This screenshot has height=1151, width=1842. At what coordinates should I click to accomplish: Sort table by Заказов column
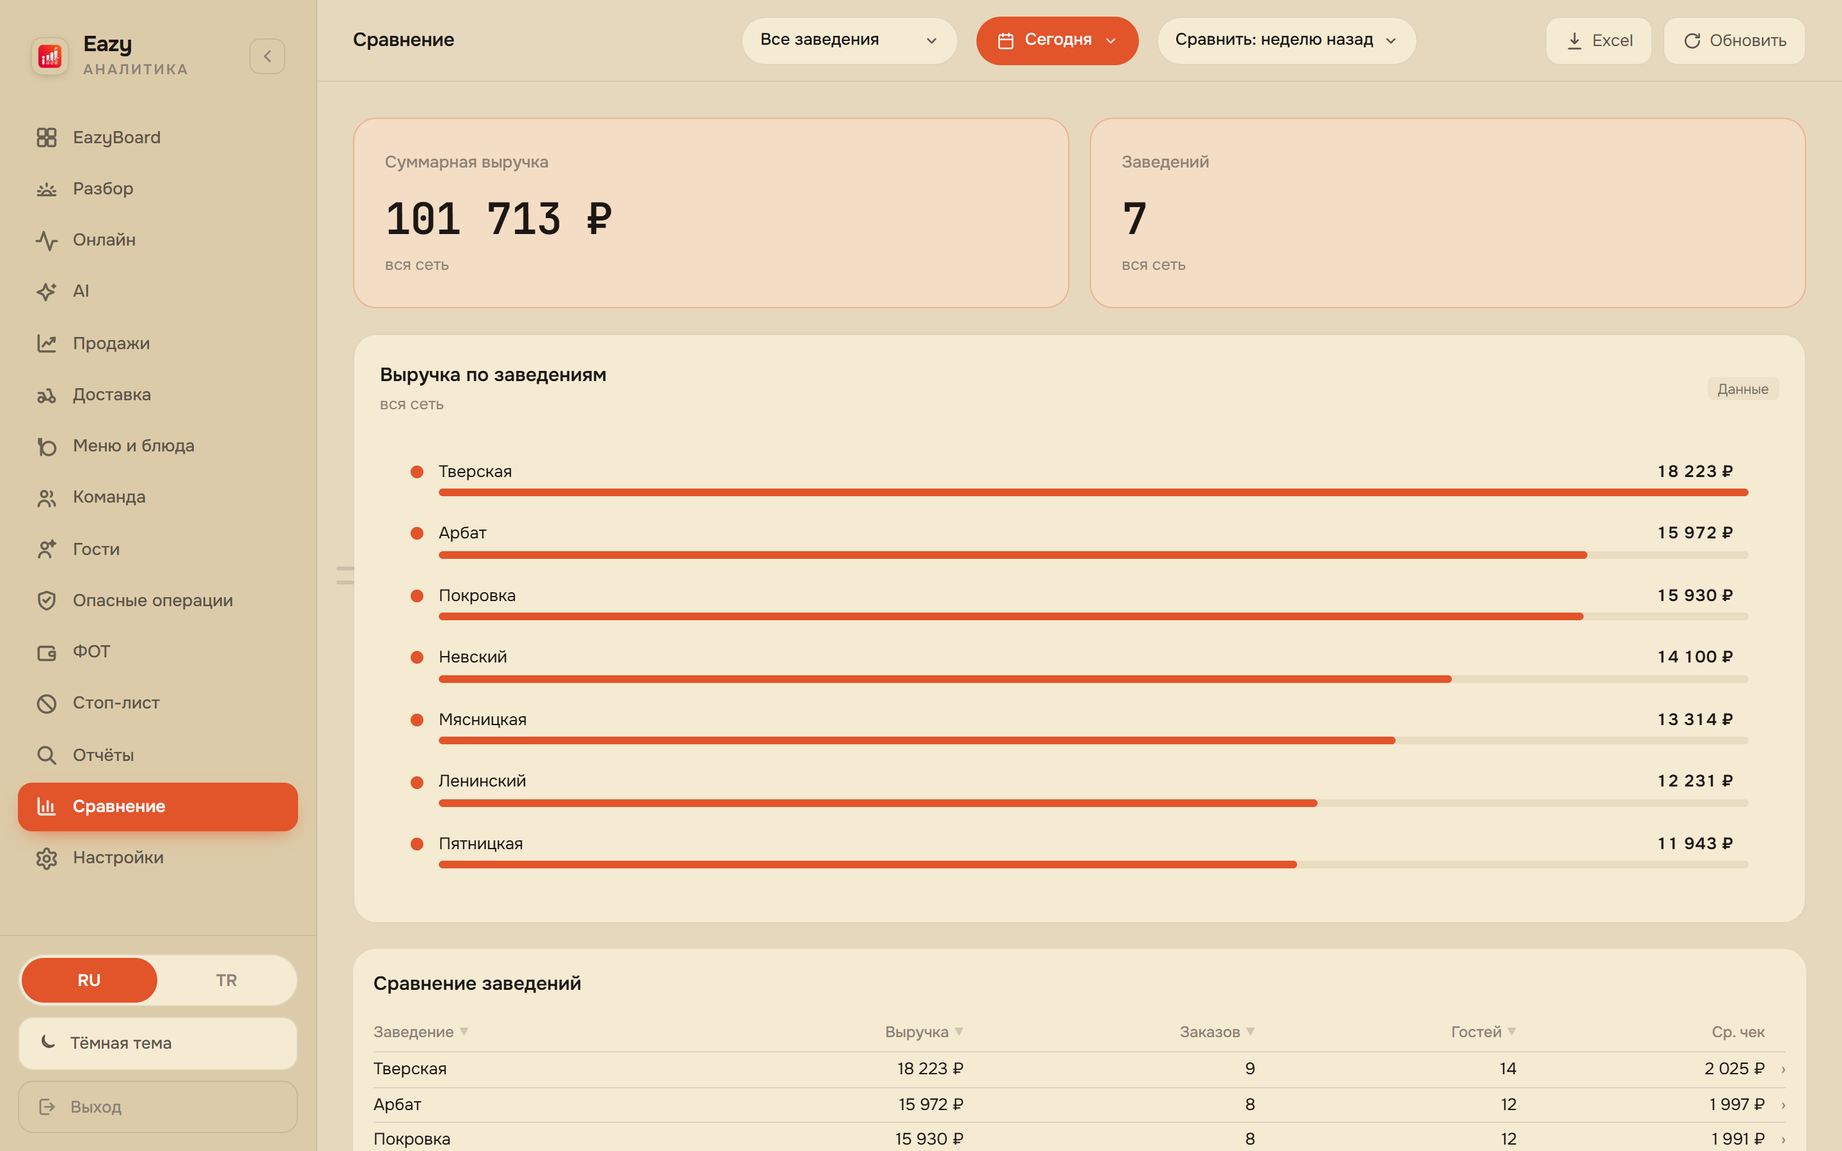1216,1031
